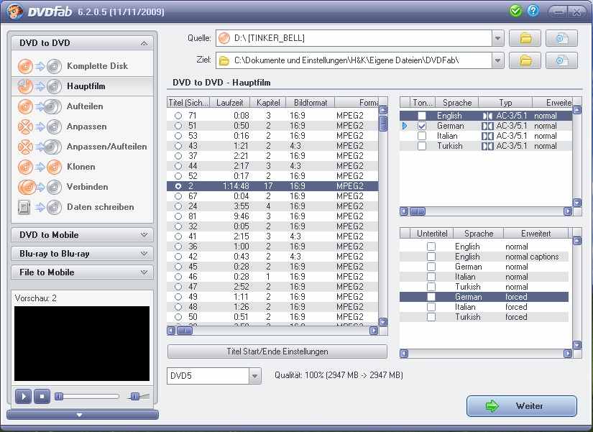This screenshot has width=593, height=432.
Task: Enable the German forced subtitle checkbox
Action: (431, 297)
